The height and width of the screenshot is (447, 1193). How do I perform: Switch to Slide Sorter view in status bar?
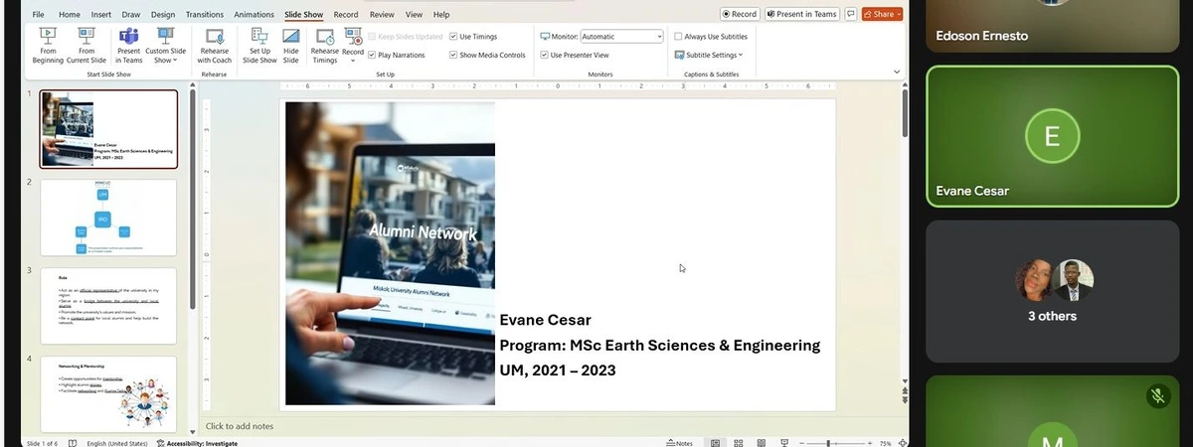(737, 443)
